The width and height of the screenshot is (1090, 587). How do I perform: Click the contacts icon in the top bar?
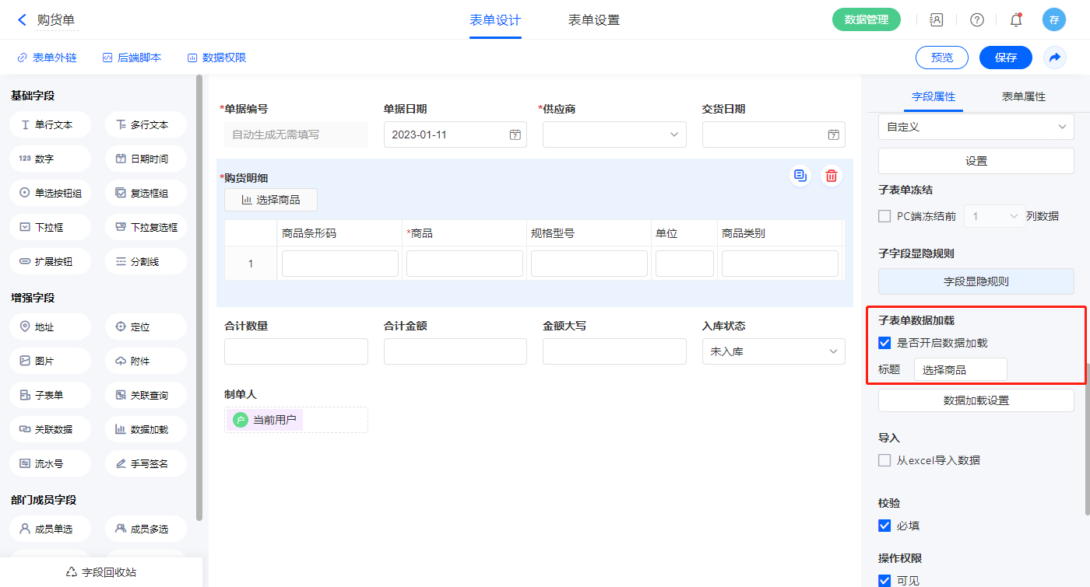click(x=937, y=20)
